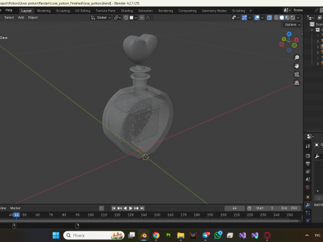Viewport: 323px width, 242px height.
Task: Open the Help menu
Action: [x=9, y=10]
